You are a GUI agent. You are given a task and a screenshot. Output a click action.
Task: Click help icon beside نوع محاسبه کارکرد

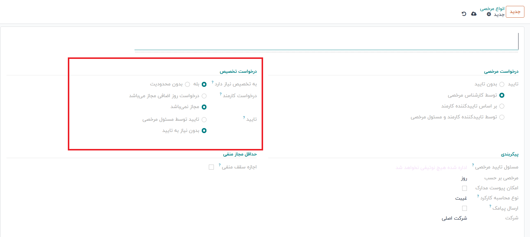coord(478,196)
